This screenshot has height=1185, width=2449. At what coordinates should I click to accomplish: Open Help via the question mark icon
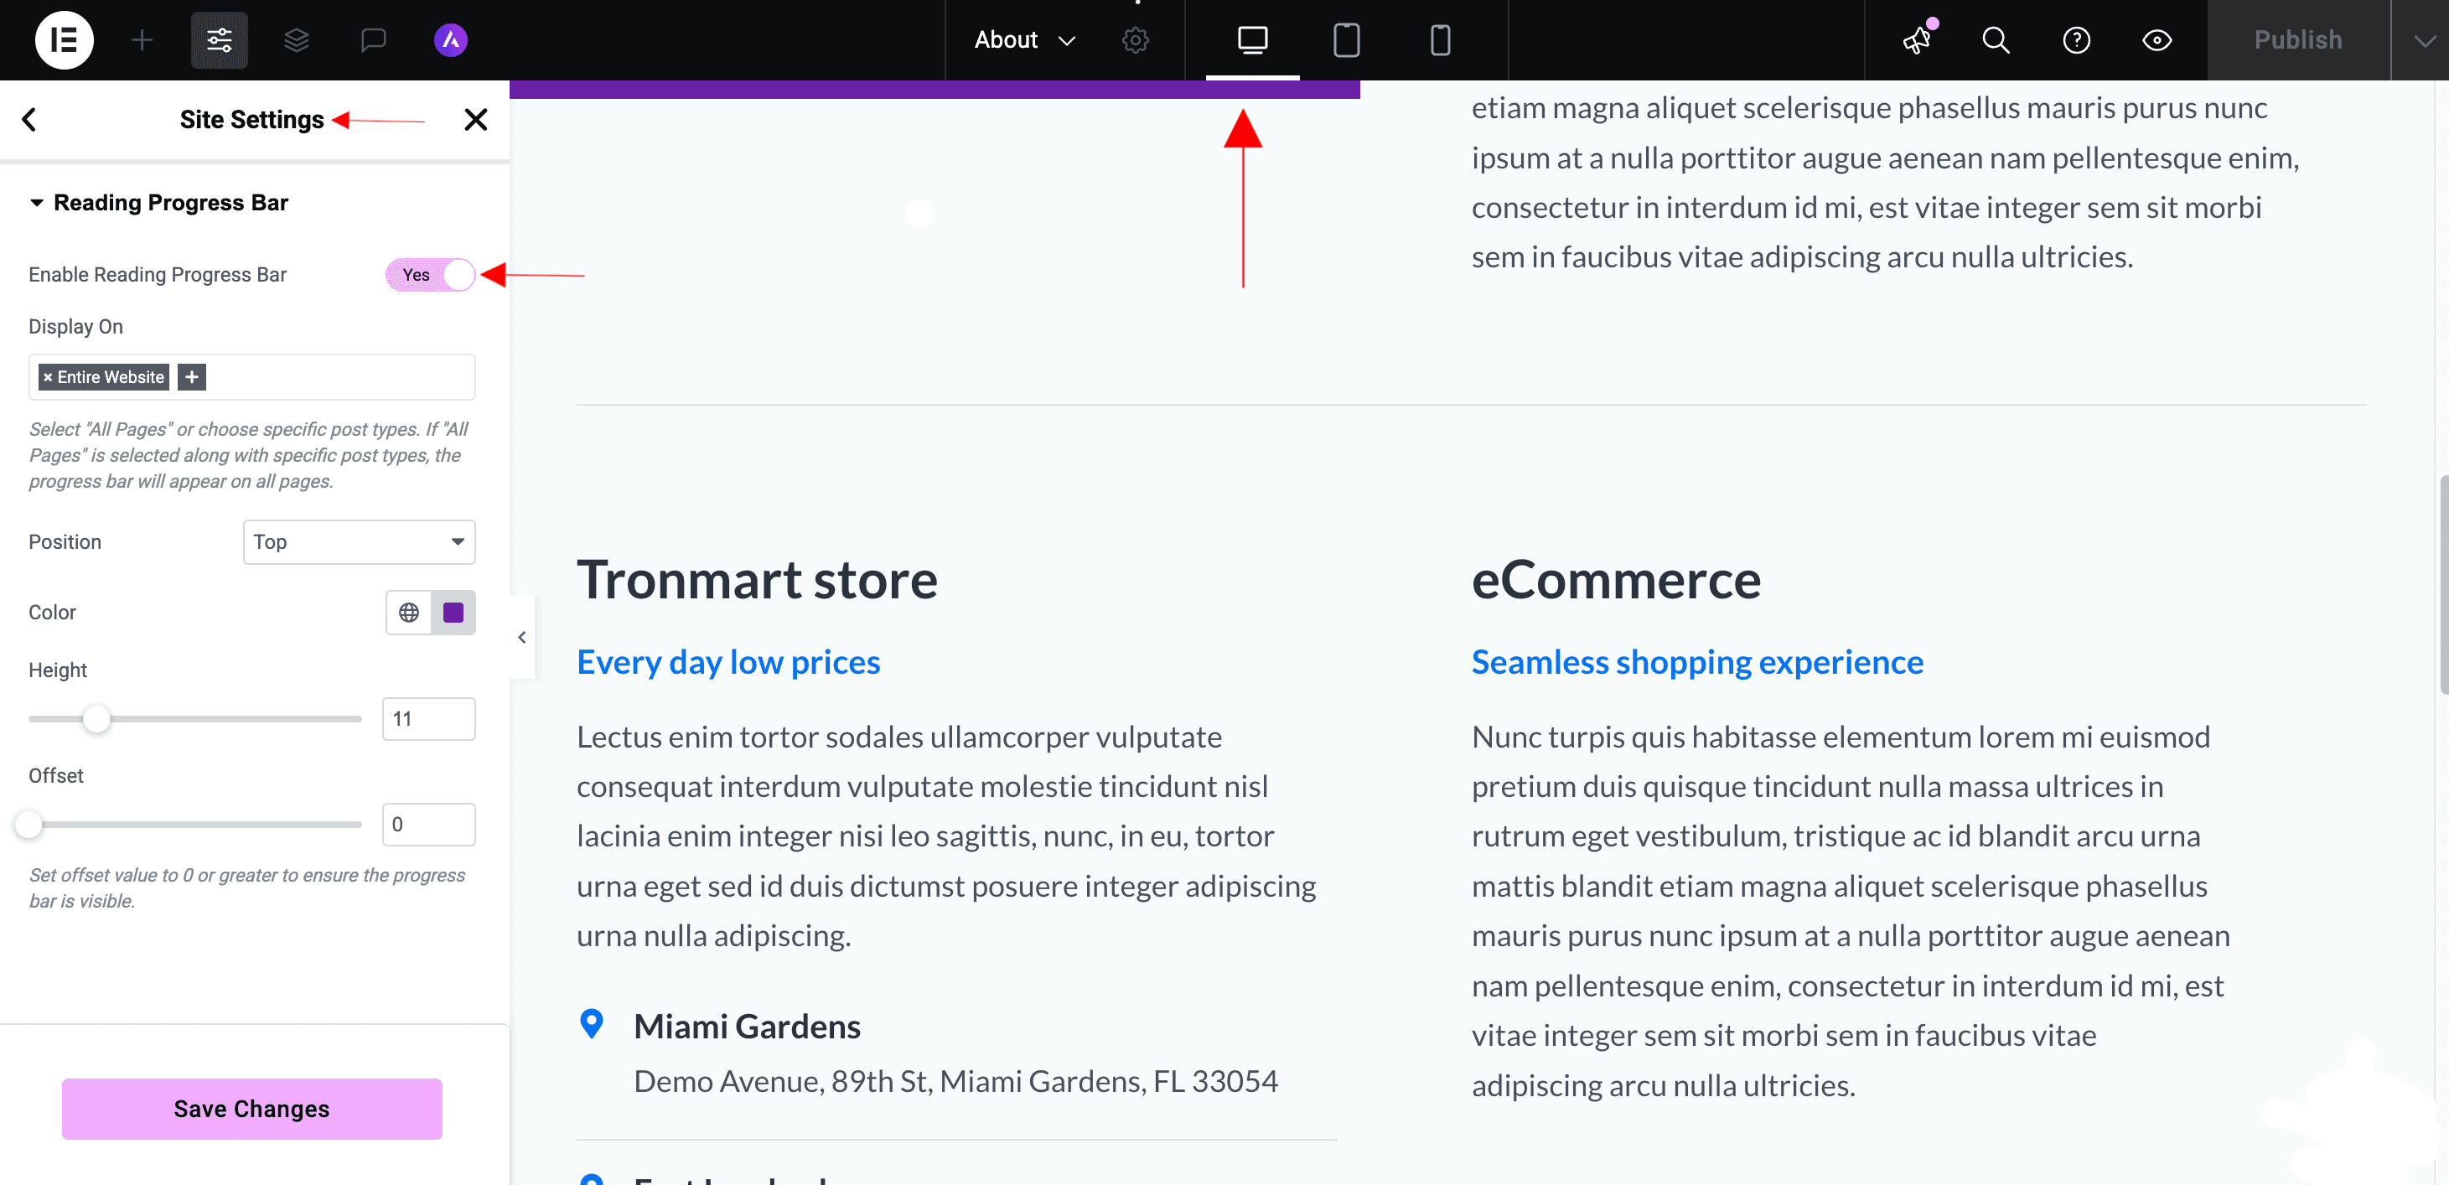pos(2076,40)
